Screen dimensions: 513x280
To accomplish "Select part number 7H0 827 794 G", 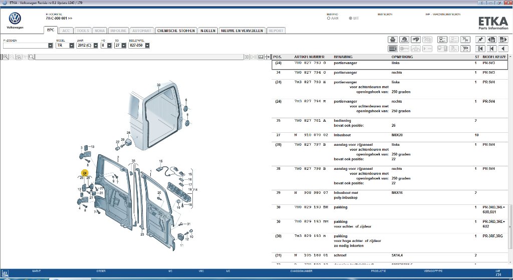I will (x=310, y=73).
